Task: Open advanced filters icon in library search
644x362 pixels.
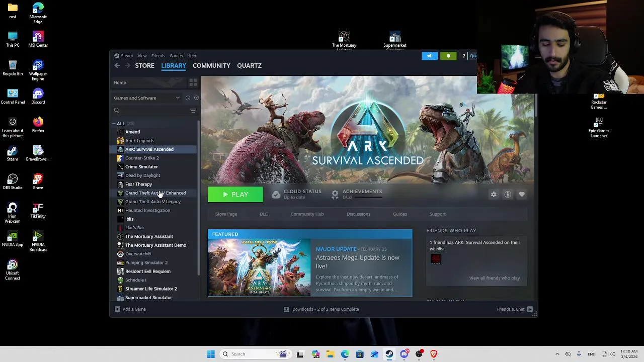Action: [x=193, y=111]
